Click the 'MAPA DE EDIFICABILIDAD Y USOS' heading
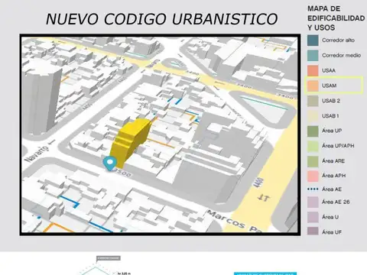 pyautogui.click(x=336, y=18)
